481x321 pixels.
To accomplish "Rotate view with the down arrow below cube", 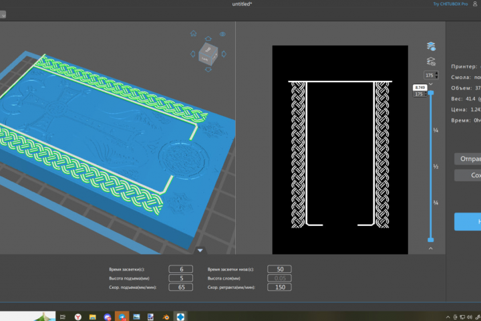I will tap(208, 70).
